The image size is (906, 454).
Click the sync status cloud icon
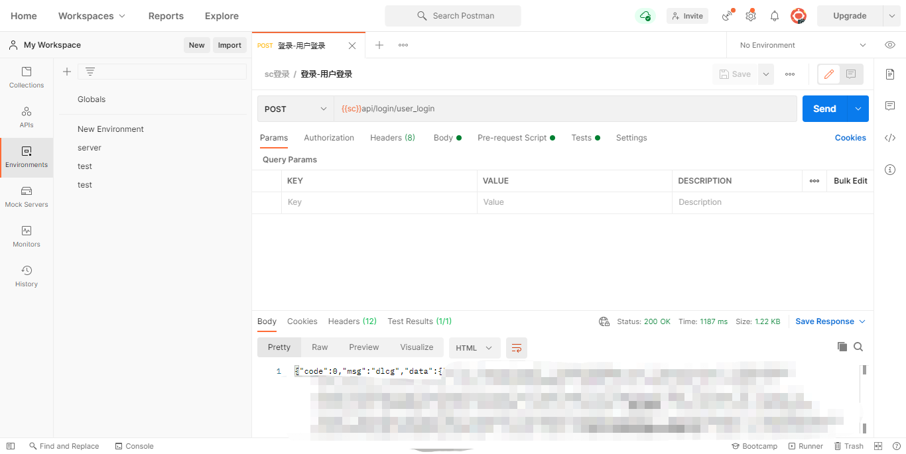(x=645, y=16)
